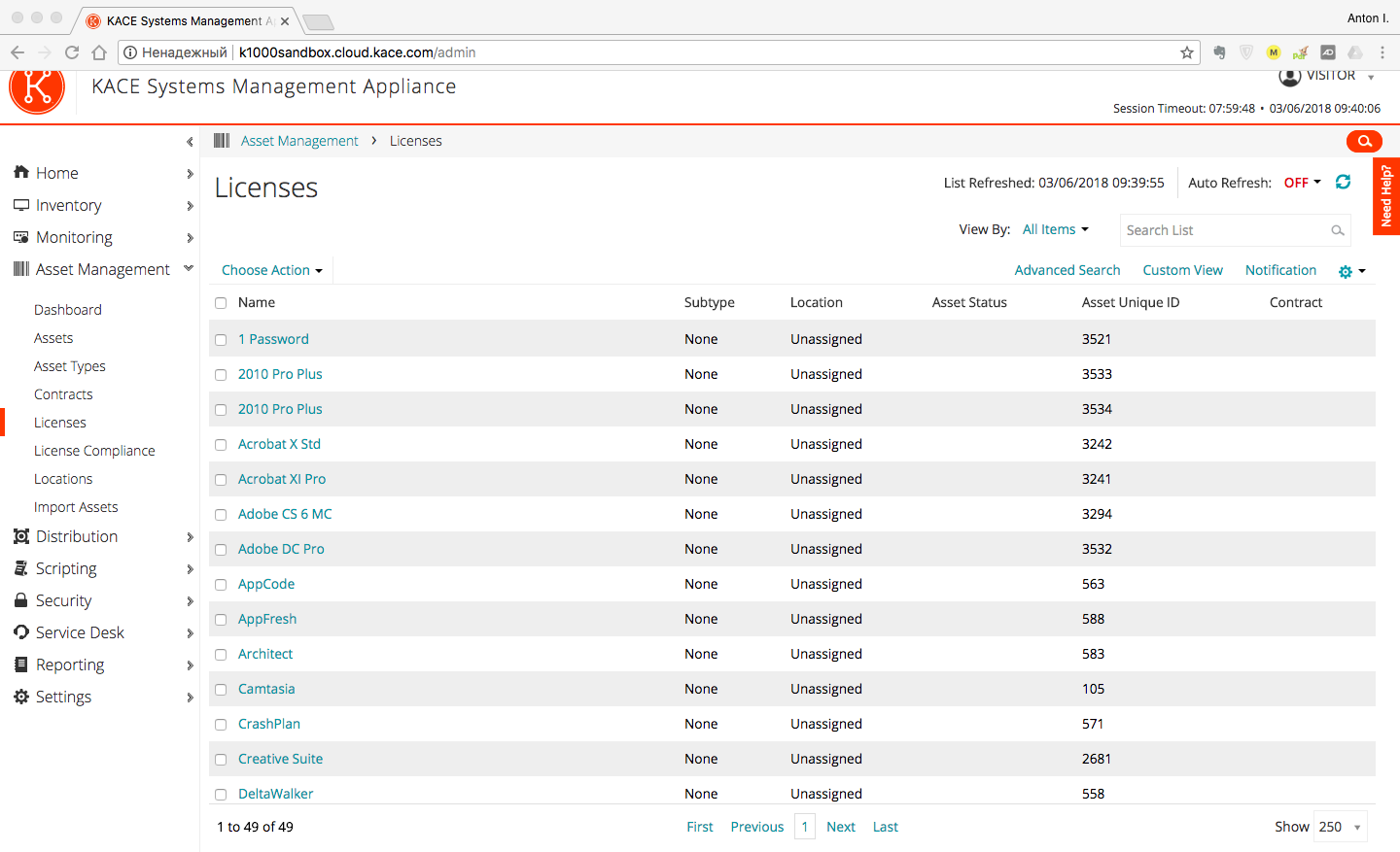
Task: Click the Asset Management barcode sidebar icon
Action: pyautogui.click(x=21, y=269)
